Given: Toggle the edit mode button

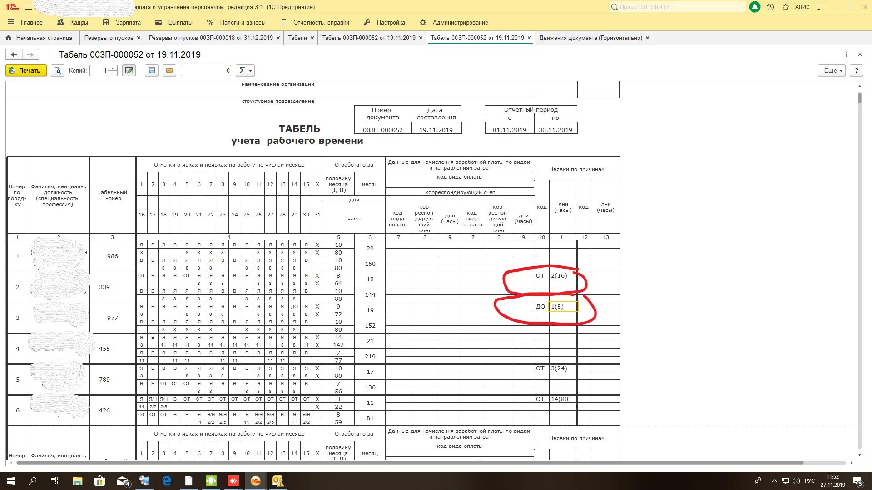Looking at the screenshot, I should click(x=129, y=71).
